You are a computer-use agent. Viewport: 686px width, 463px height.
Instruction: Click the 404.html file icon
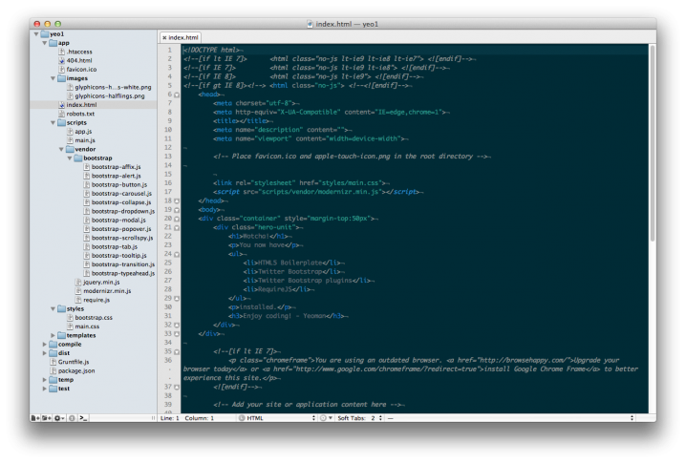click(x=60, y=60)
